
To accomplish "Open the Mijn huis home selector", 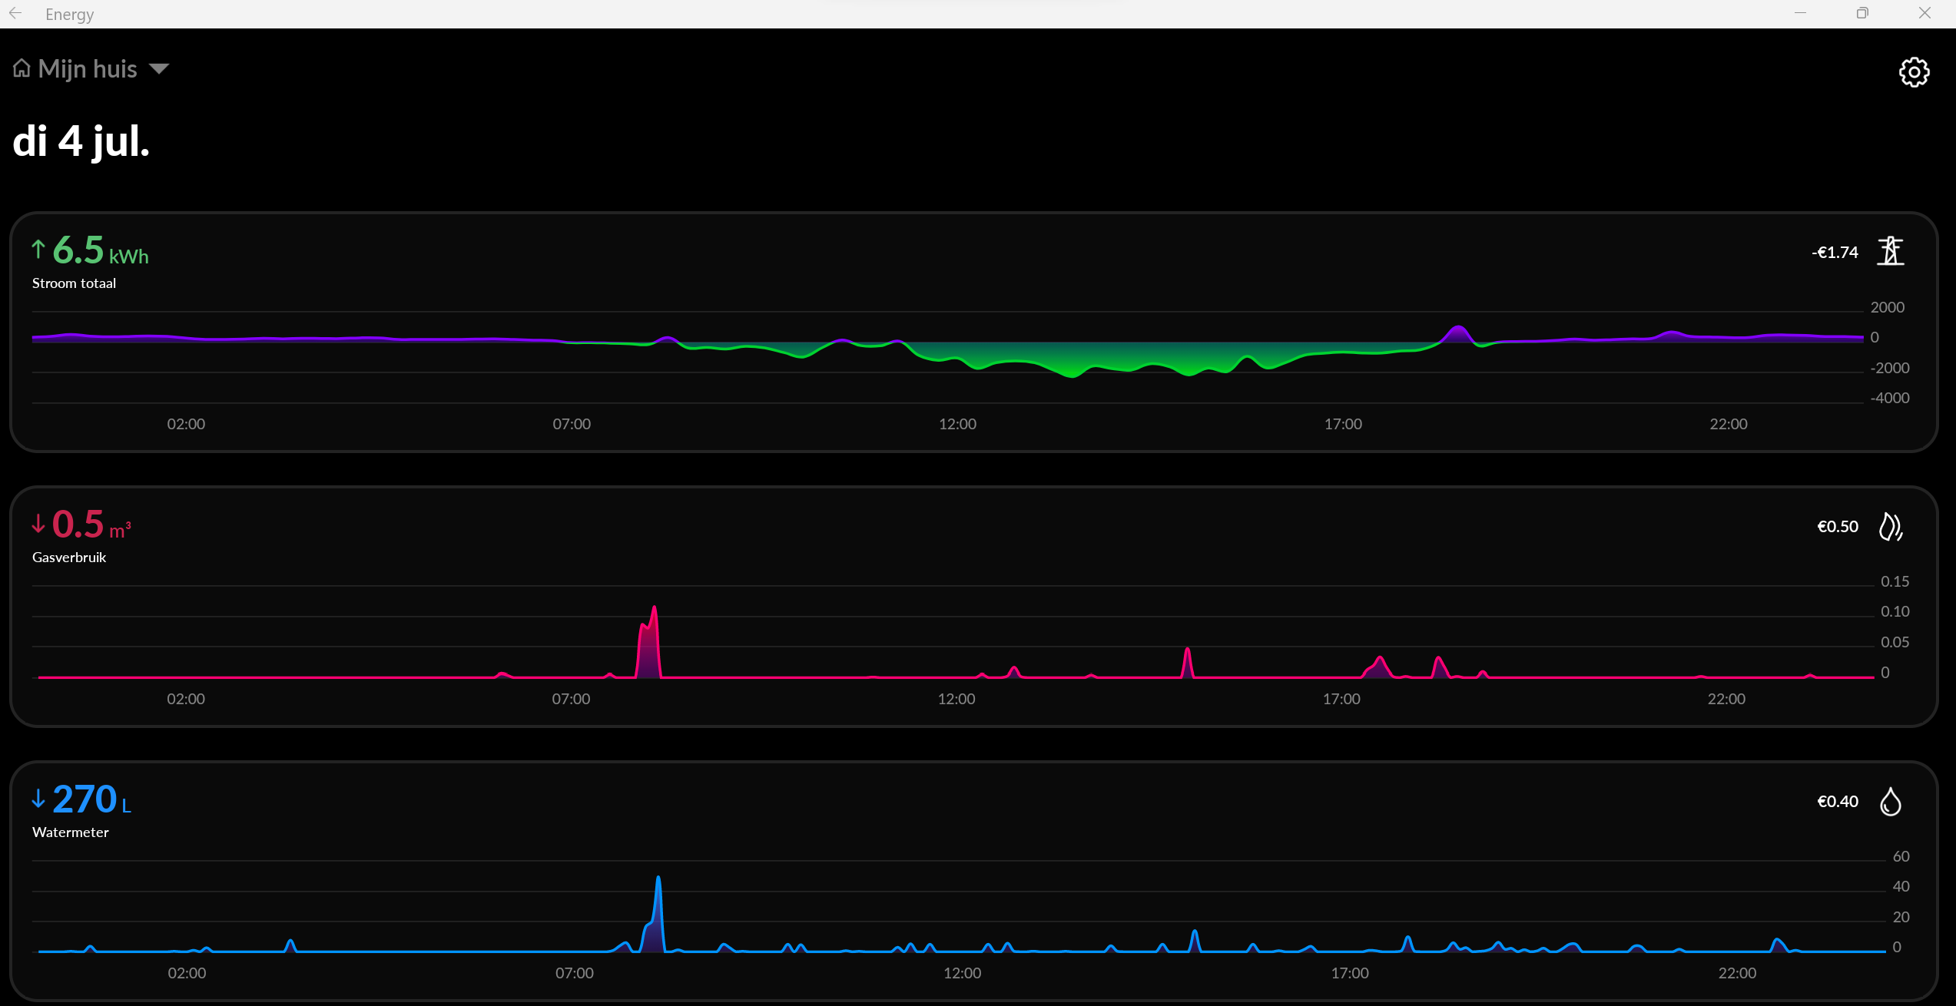I will (x=88, y=69).
